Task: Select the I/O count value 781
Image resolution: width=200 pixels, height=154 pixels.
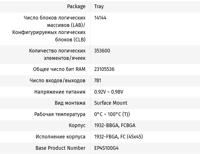Action: coord(98,81)
